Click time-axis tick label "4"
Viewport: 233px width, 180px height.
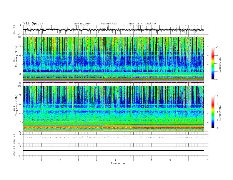pyautogui.click(x=96, y=160)
